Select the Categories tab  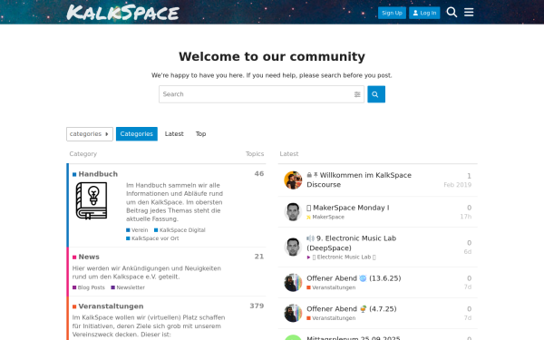tap(137, 134)
